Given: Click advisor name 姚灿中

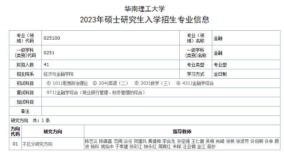Looking at the screenshot, I should coord(107,146).
